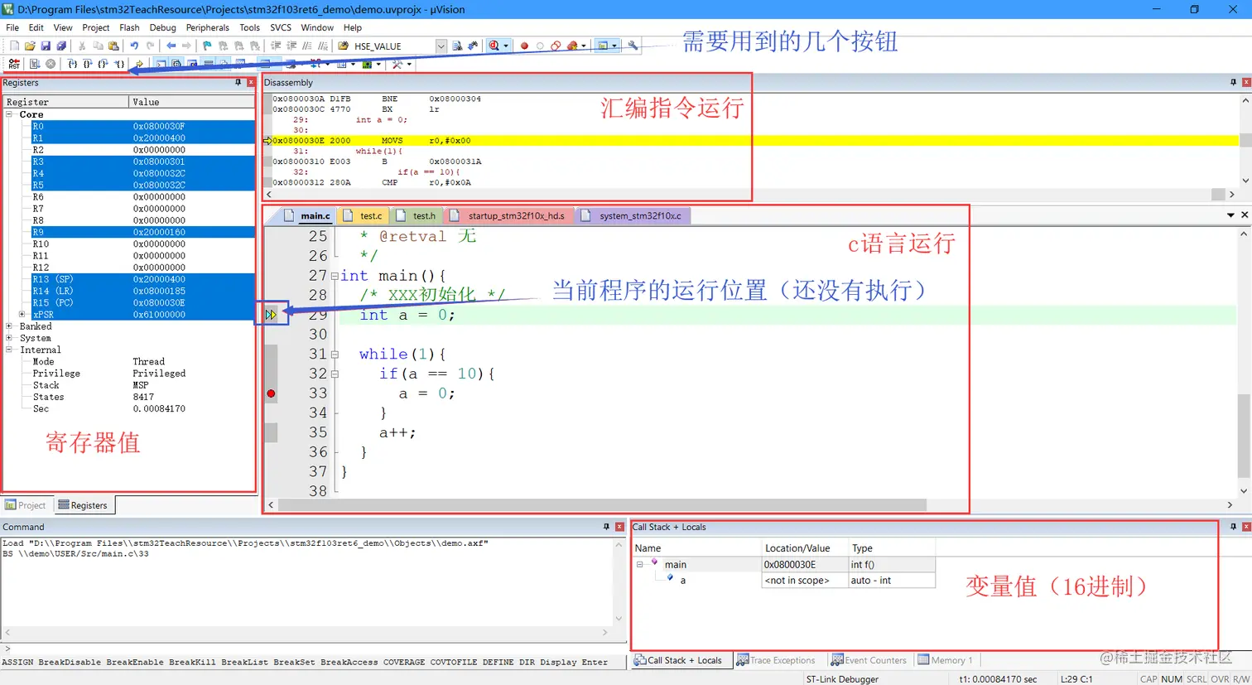Close the Call Stack + Locals panel
The width and height of the screenshot is (1252, 685).
tap(1246, 527)
